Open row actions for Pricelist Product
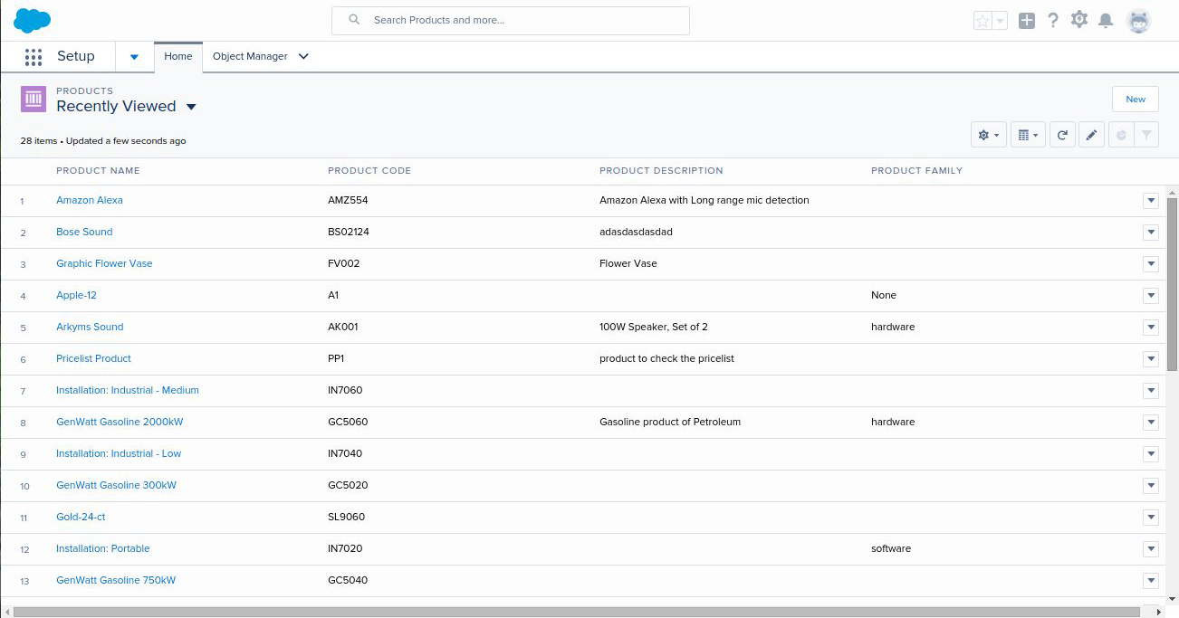1179x618 pixels. click(1151, 359)
